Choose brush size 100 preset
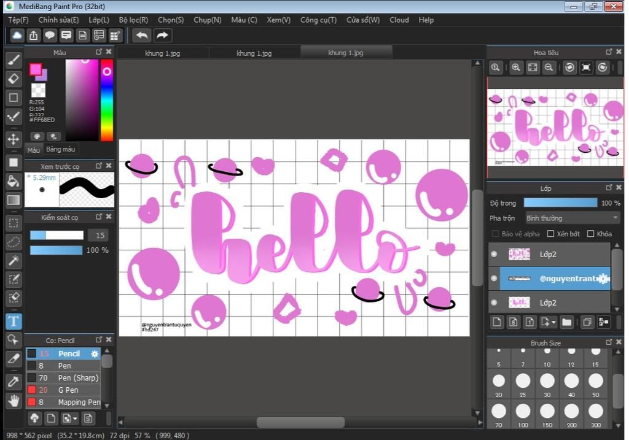This screenshot has width=629, height=440. [x=523, y=415]
